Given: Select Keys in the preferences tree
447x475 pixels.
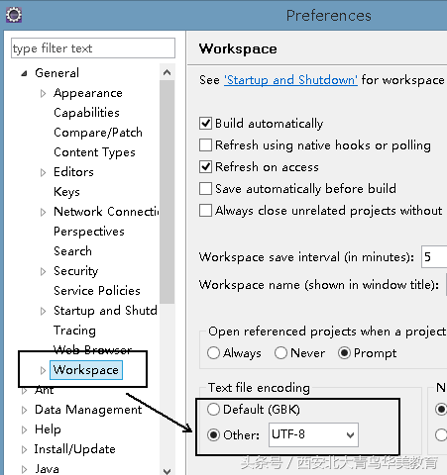Looking at the screenshot, I should pos(66,192).
